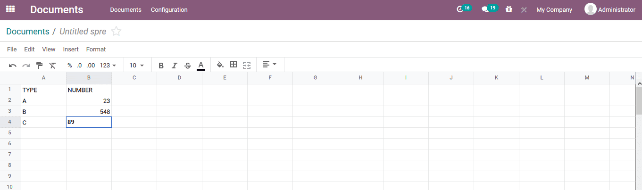
Task: Click the clear formatting icon
Action: click(x=52, y=66)
